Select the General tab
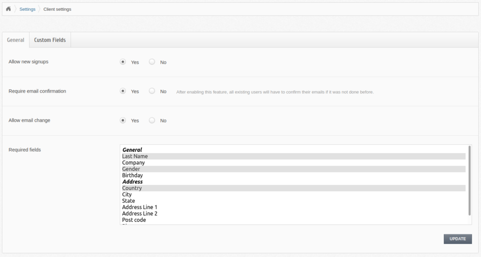Screen dimensions: 481x257 click(16, 40)
